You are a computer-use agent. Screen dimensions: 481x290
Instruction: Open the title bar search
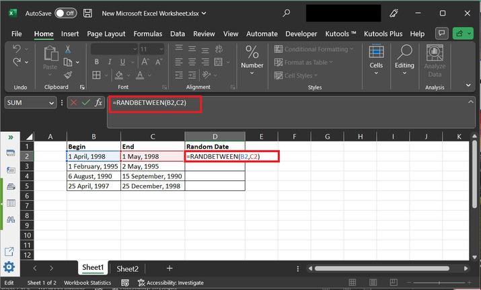coord(287,13)
